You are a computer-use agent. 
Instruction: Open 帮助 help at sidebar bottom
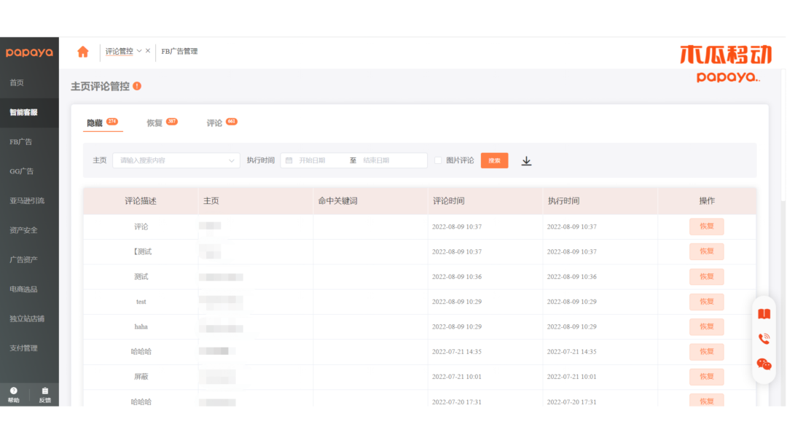tap(14, 396)
